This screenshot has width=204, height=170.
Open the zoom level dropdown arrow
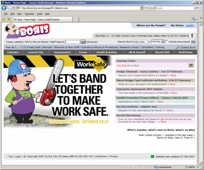point(197,167)
